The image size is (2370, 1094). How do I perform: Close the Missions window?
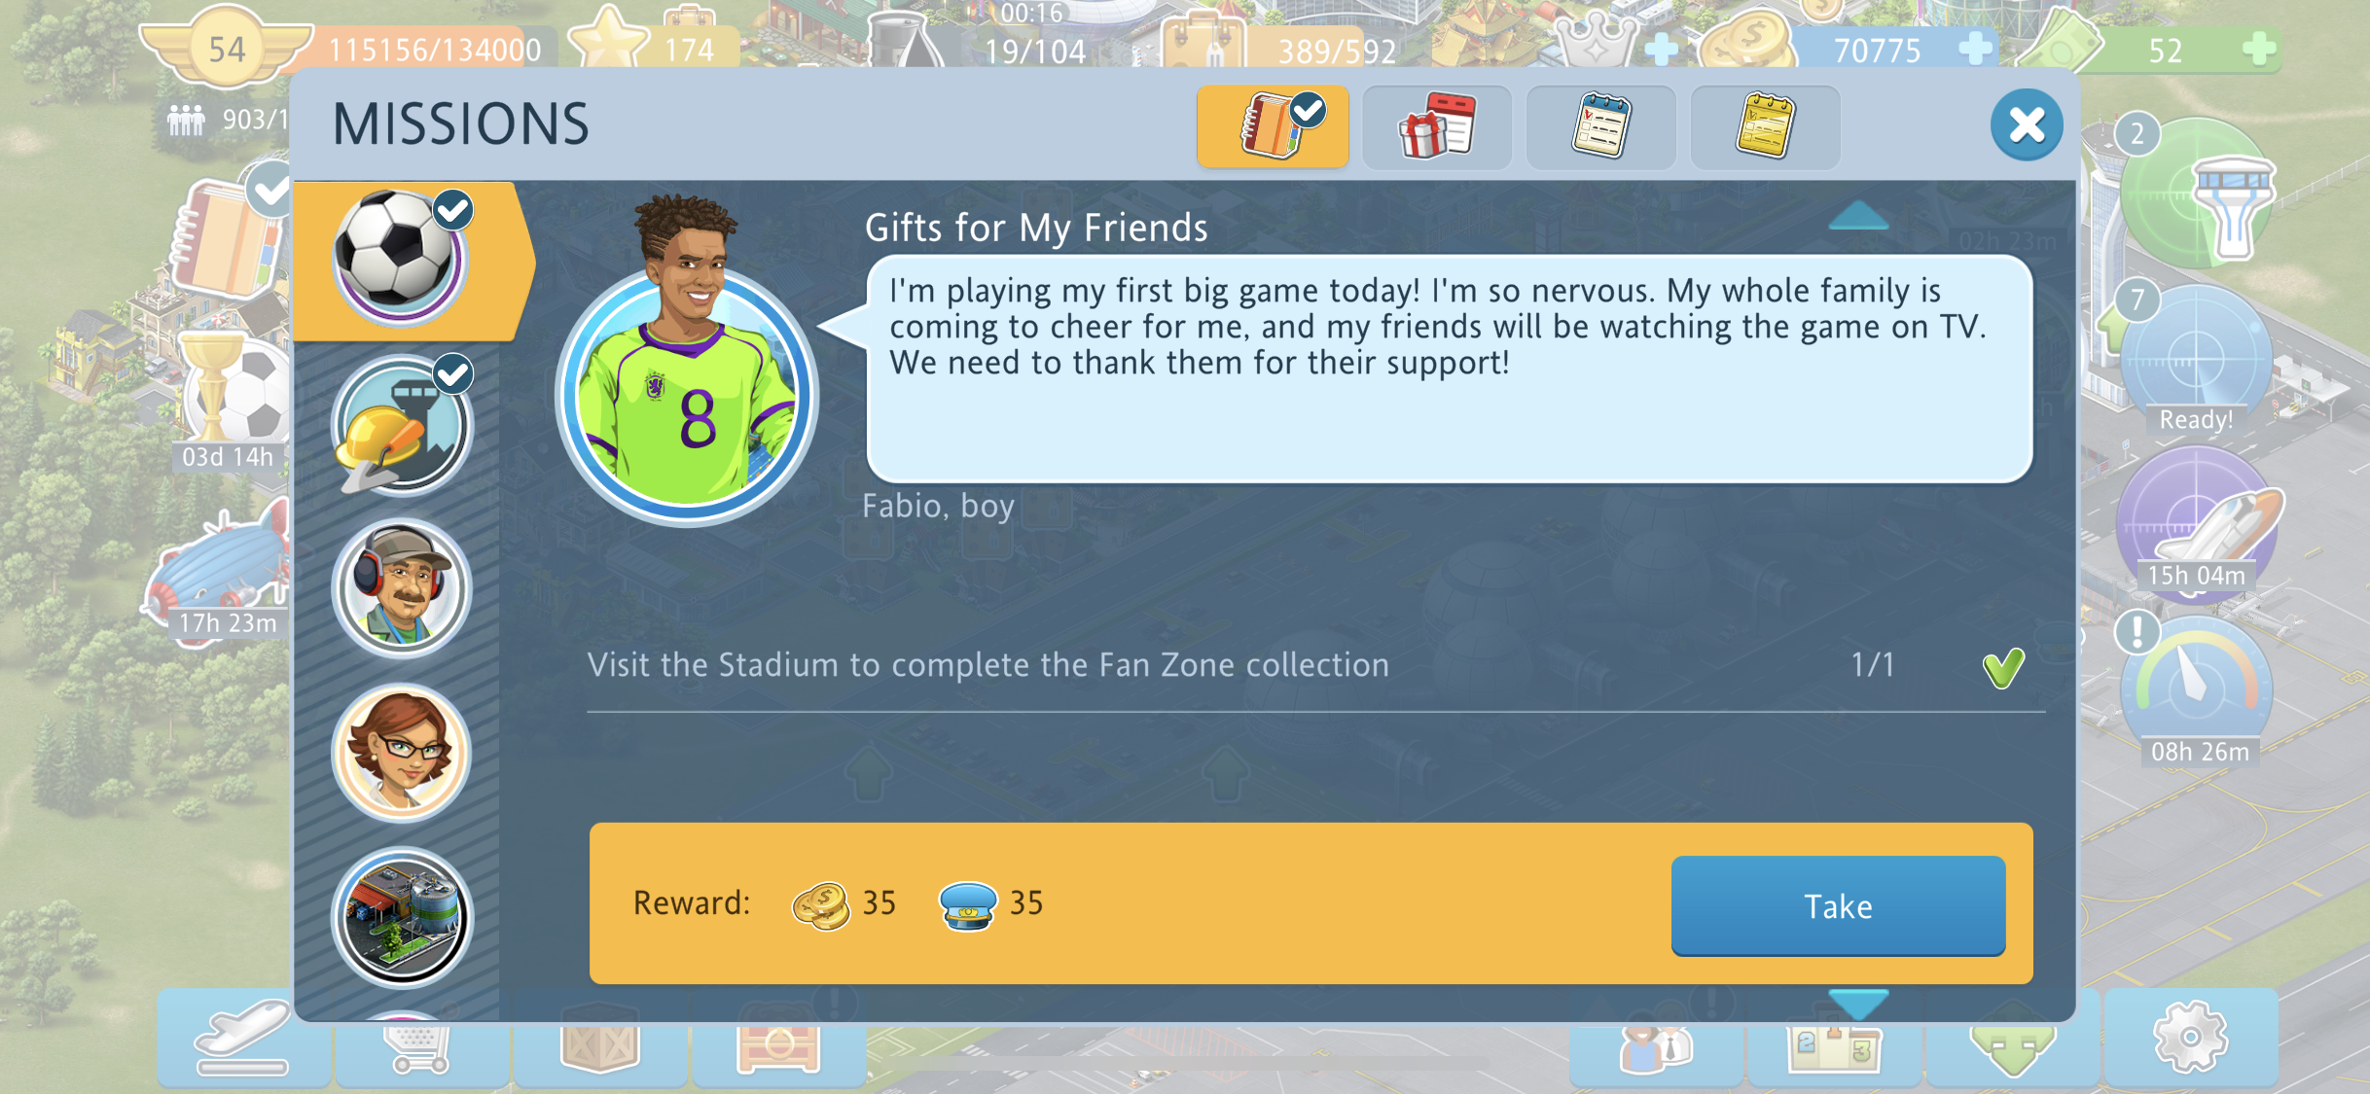click(x=2027, y=124)
